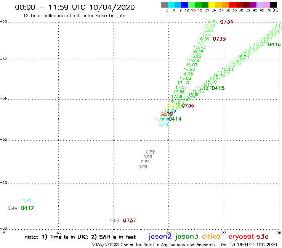Click the 0412 pass time label
Image resolution: width=282 pixels, height=248 pixels.
[27, 208]
